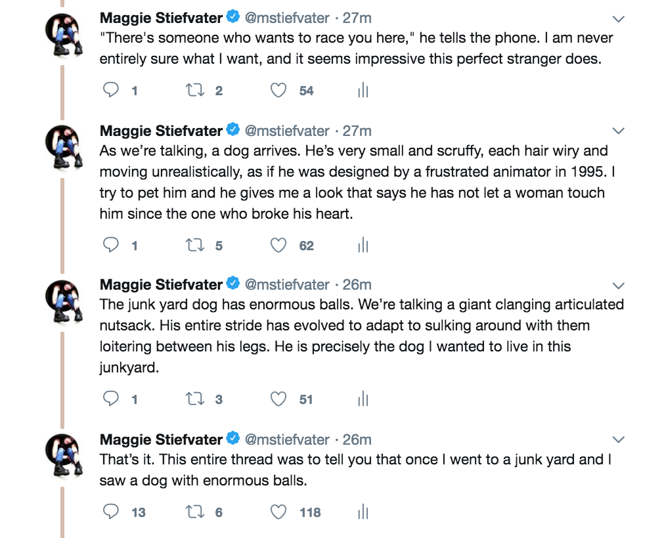The image size is (664, 538).
Task: Open analytics on the junk yard dog tweet
Action: (363, 399)
